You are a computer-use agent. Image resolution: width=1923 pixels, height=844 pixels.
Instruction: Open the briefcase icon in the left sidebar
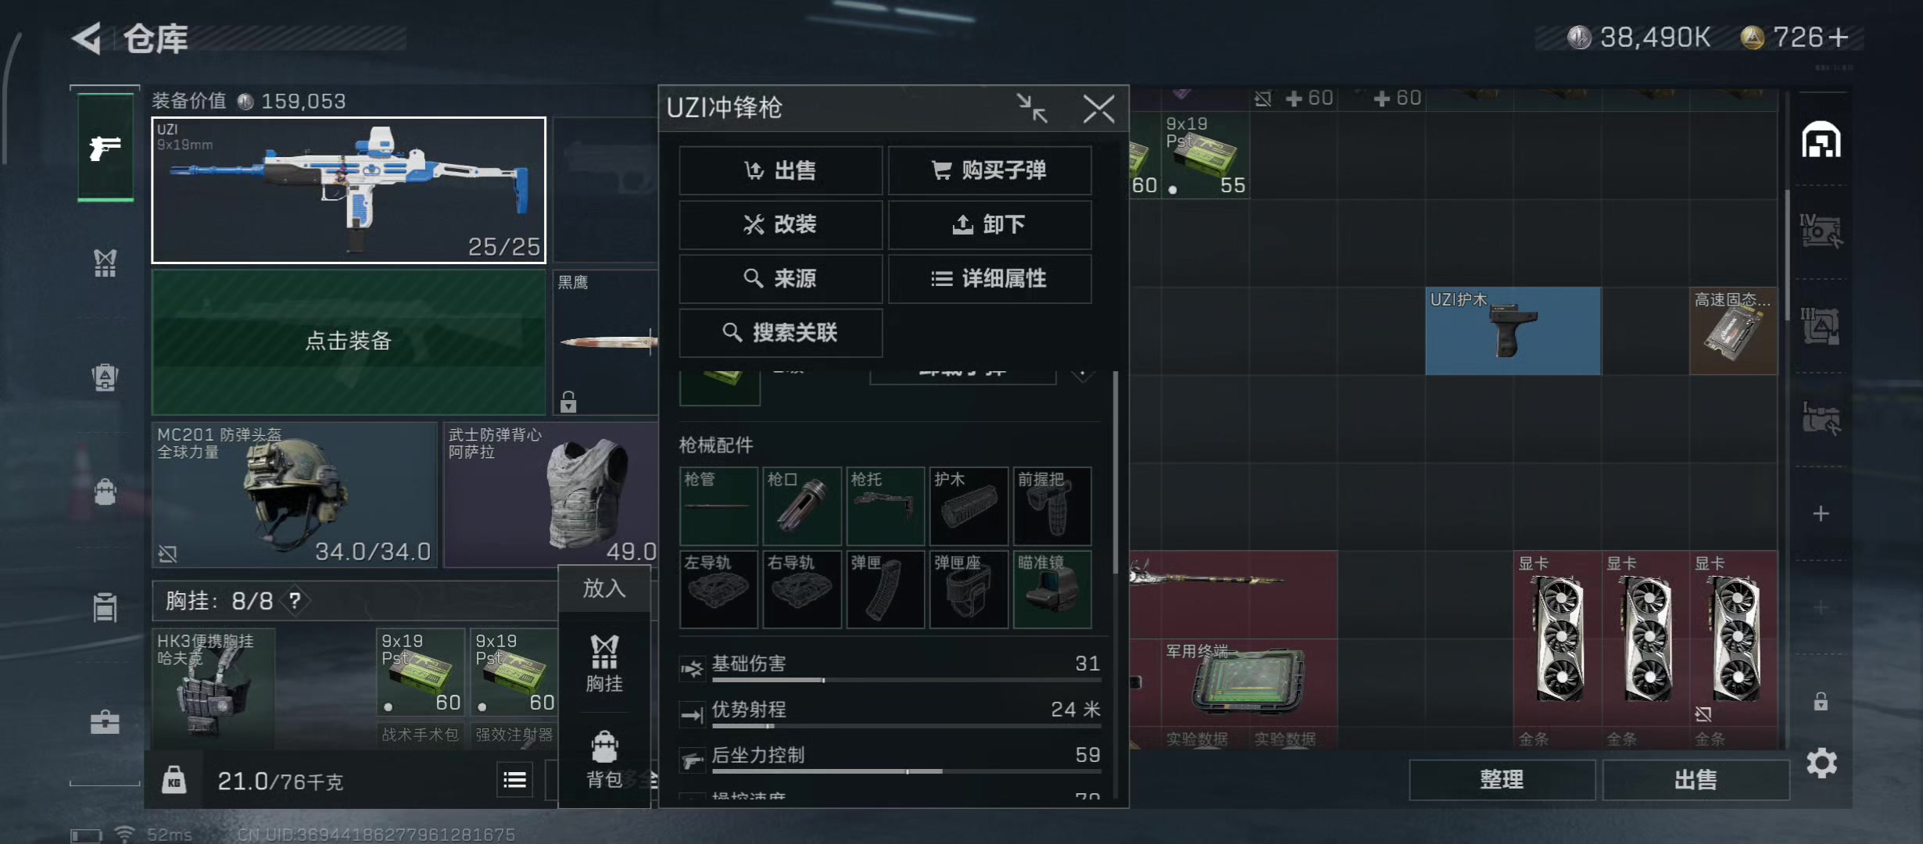[105, 721]
